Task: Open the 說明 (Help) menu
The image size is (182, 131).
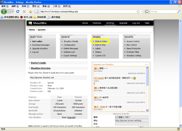Action: (x=67, y=6)
